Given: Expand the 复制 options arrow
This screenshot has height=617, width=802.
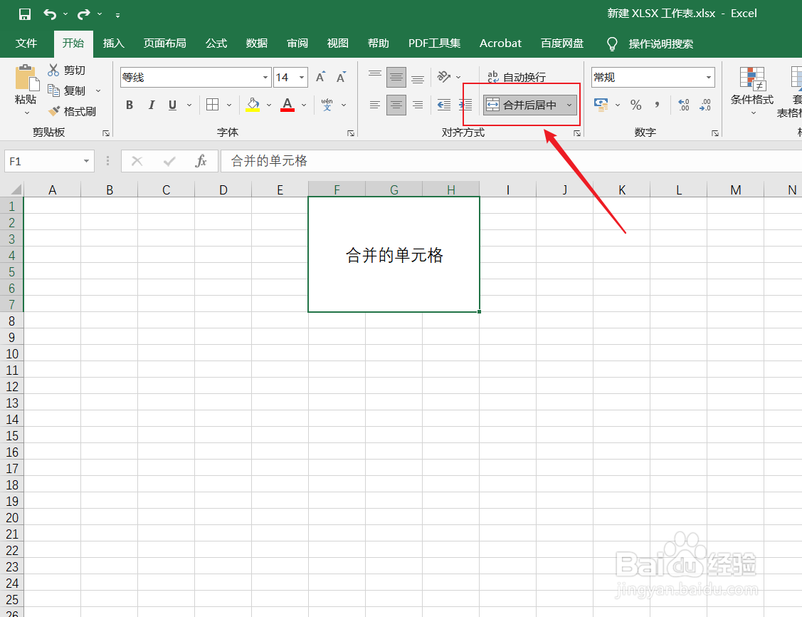Looking at the screenshot, I should pos(98,91).
